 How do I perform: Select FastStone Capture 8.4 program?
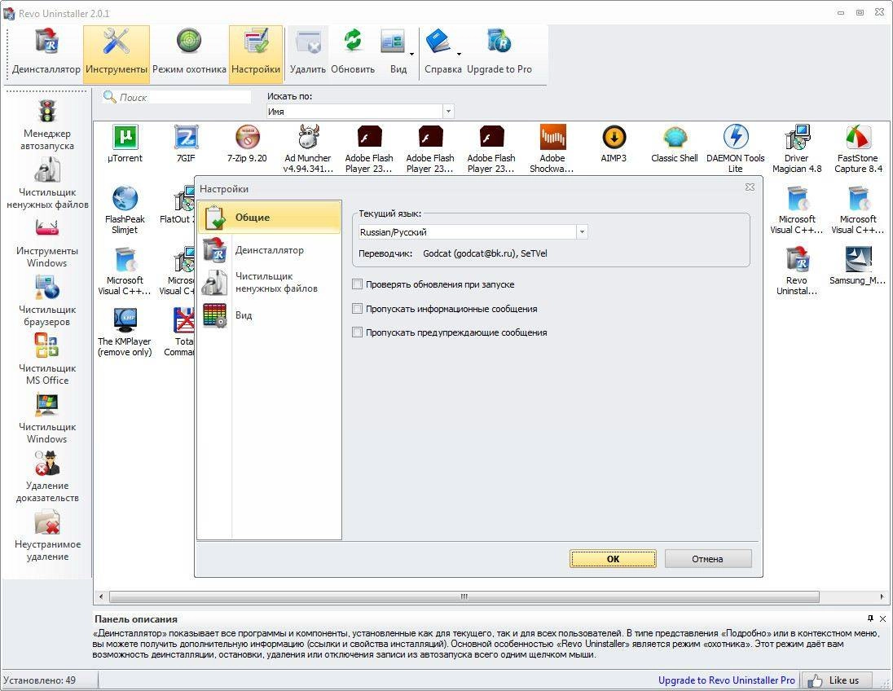tap(858, 148)
